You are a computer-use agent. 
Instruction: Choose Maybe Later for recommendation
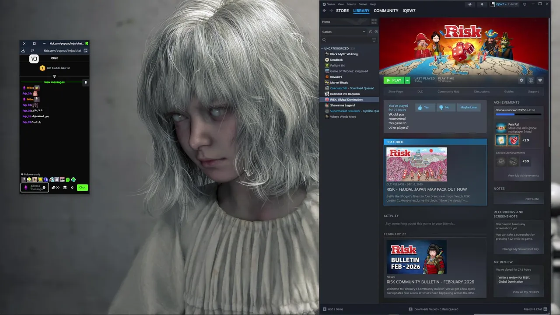(469, 107)
